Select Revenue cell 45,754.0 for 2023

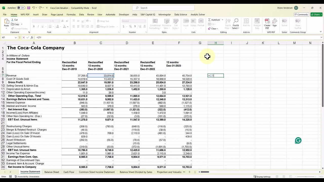point(179,76)
